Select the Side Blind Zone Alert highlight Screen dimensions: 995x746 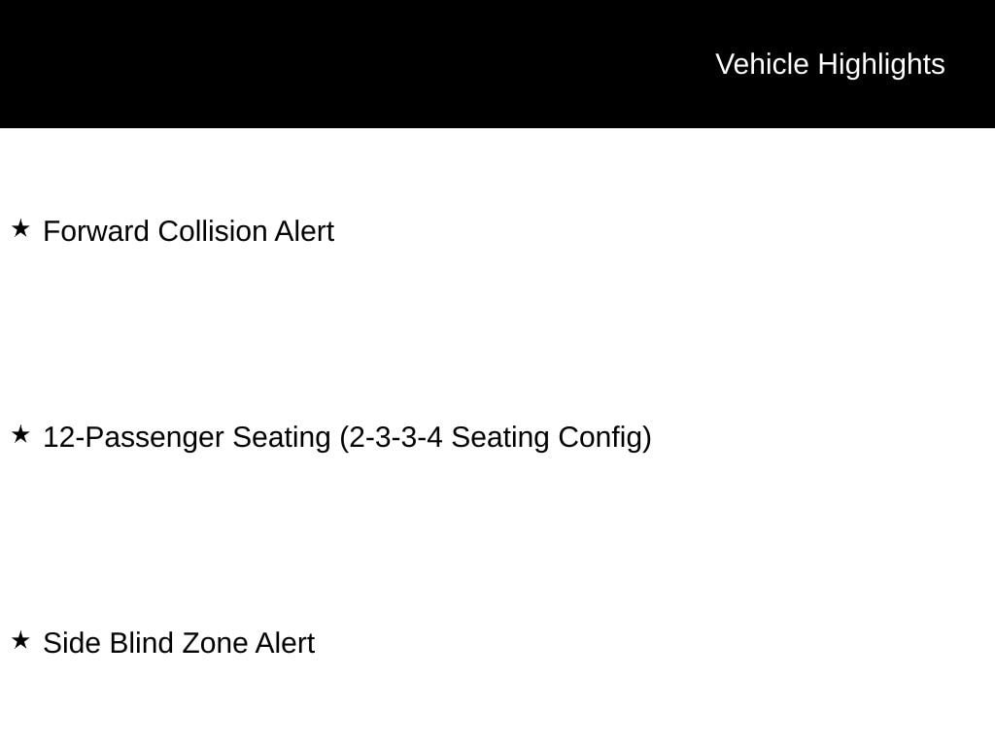tap(179, 643)
